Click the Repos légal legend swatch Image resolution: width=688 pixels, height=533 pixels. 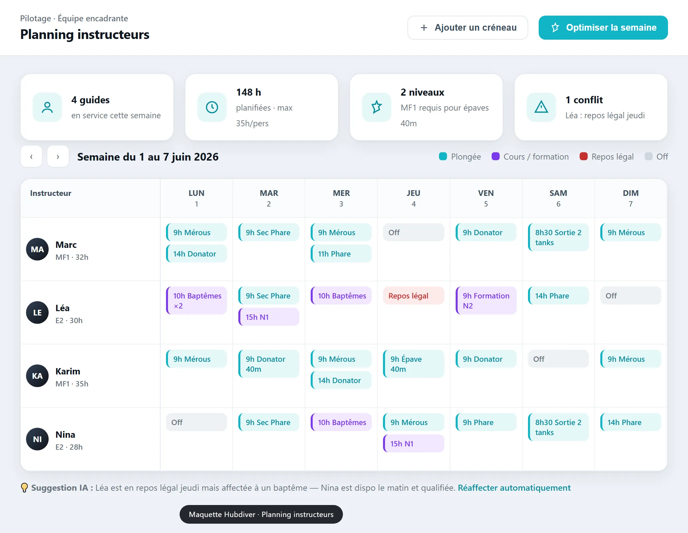(x=584, y=156)
